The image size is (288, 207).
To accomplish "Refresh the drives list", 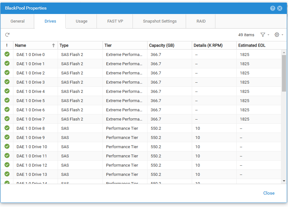I will [7, 35].
